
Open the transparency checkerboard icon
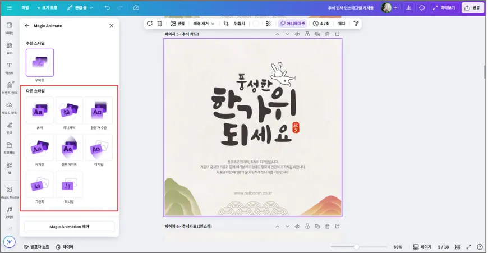pos(269,24)
